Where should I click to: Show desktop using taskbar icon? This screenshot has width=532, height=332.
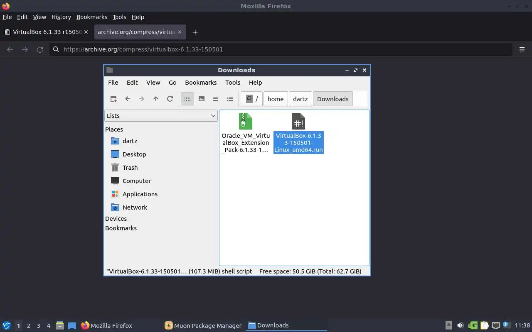[x=72, y=325]
